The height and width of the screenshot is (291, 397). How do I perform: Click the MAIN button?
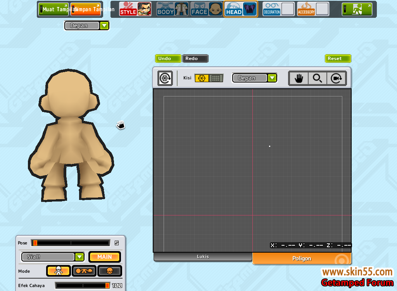coord(105,257)
